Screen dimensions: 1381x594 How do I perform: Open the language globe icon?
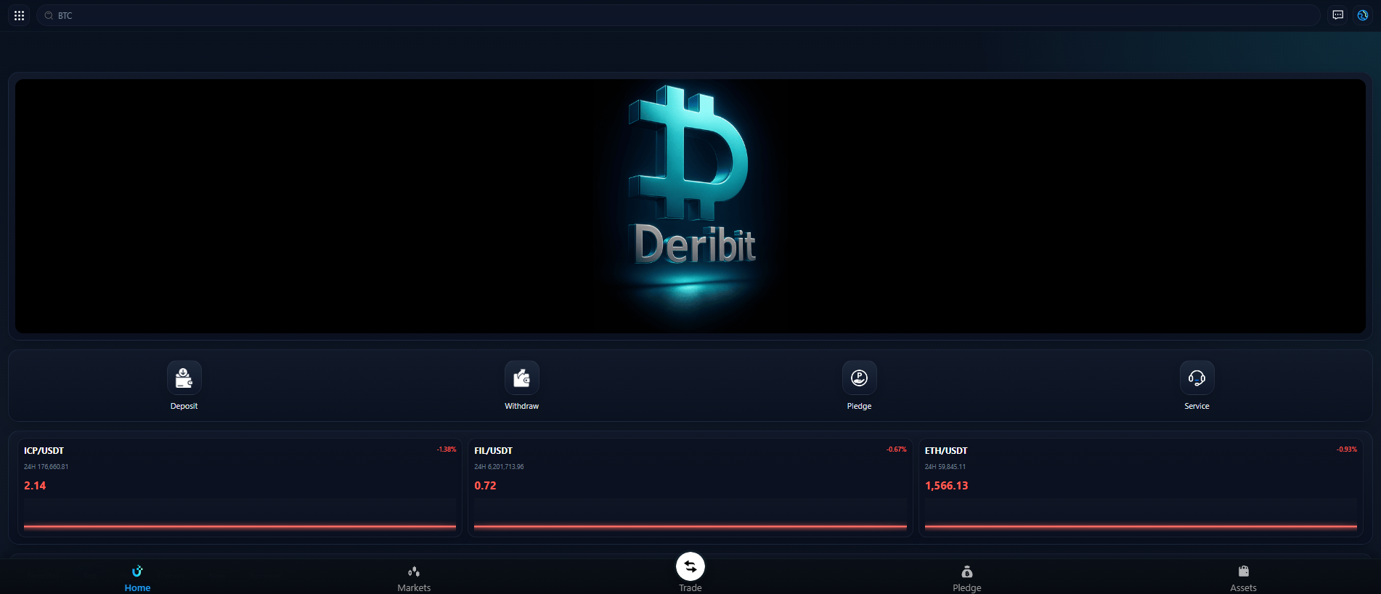tap(1363, 15)
